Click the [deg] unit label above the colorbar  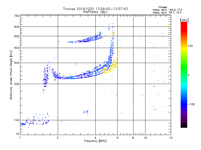[184, 20]
